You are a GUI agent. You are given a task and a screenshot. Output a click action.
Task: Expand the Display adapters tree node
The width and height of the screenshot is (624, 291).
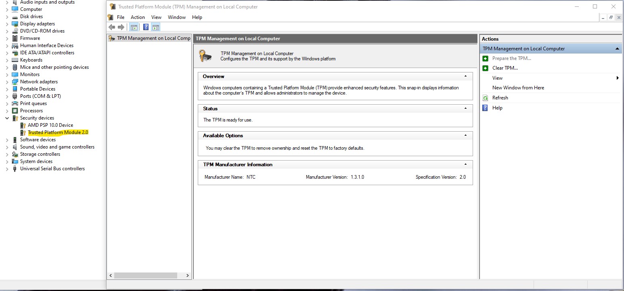[x=6, y=24]
